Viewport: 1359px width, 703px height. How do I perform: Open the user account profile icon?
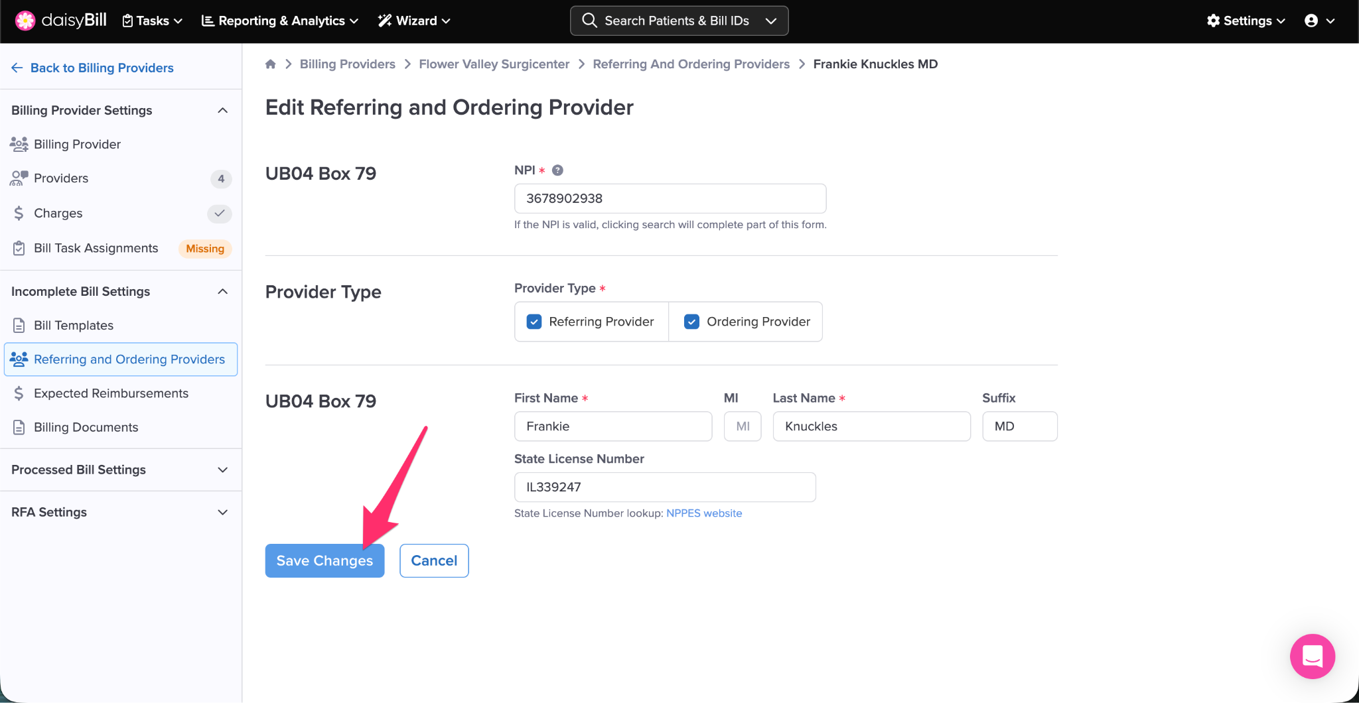(x=1311, y=21)
